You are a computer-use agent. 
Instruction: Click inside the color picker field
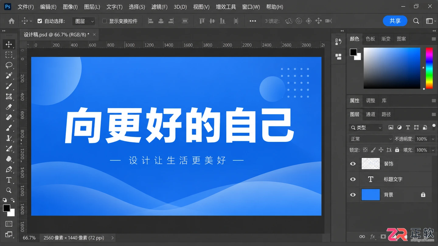(x=392, y=68)
